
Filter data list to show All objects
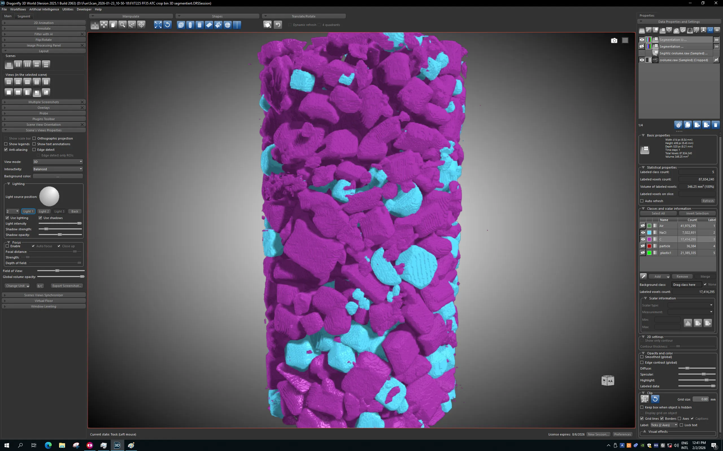click(710, 30)
